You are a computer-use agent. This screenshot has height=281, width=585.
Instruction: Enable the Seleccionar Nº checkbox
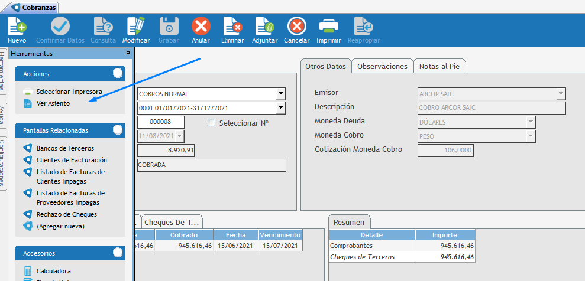(x=212, y=123)
